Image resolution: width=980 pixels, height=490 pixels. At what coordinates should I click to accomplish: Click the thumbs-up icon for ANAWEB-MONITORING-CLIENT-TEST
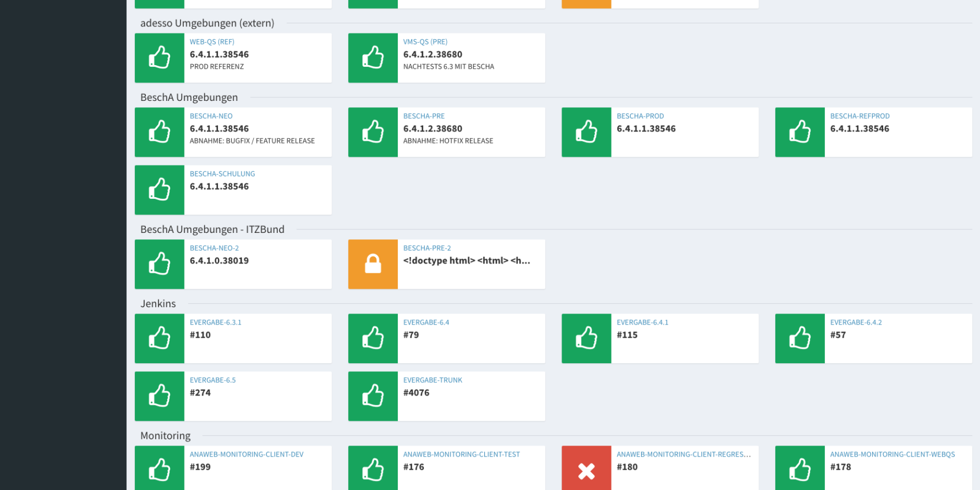pos(373,470)
